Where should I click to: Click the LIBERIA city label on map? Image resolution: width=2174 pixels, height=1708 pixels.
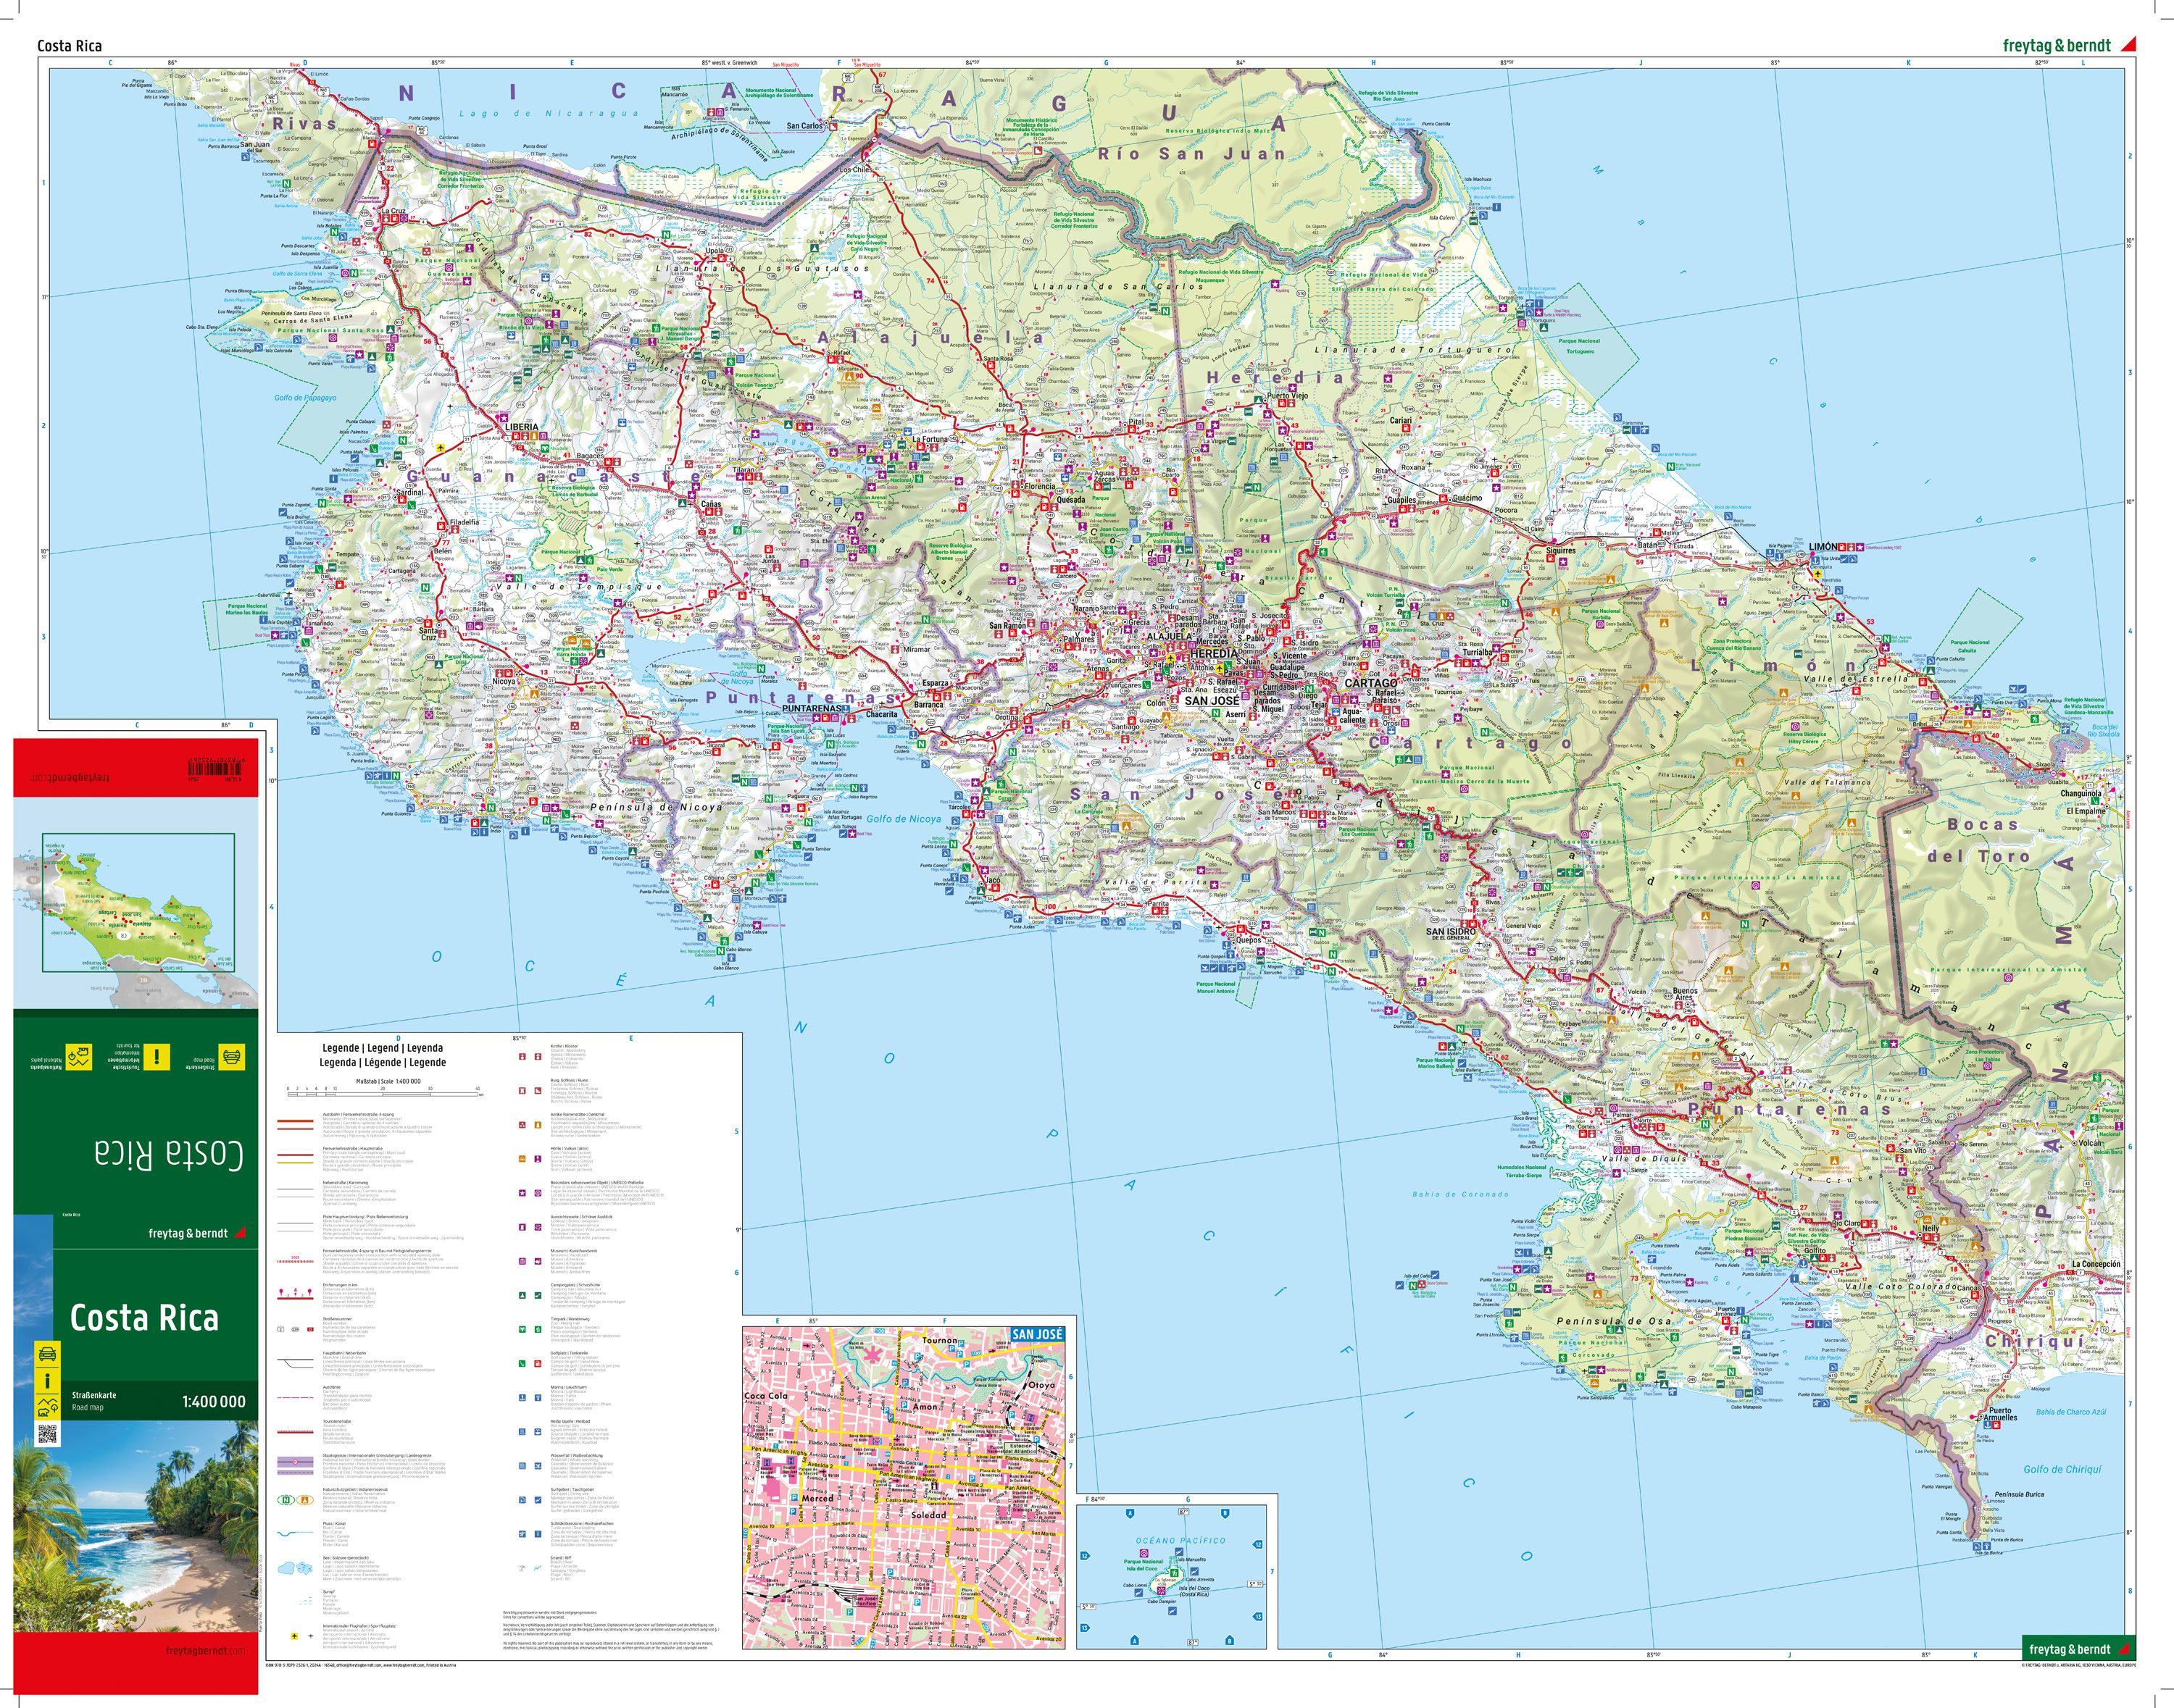(x=521, y=427)
